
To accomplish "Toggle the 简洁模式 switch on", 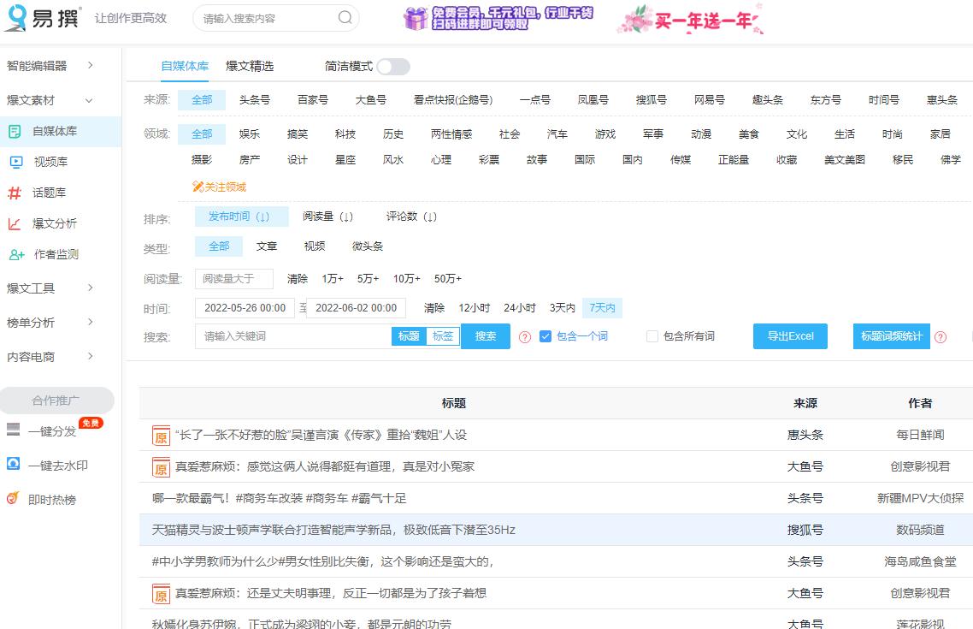I will tap(392, 66).
